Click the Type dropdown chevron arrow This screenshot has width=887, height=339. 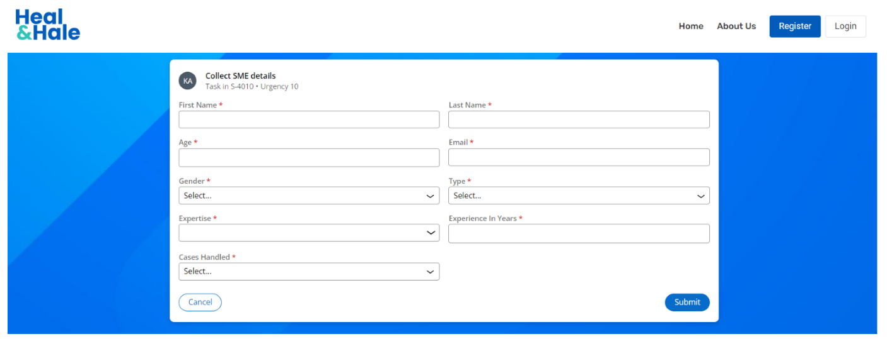tap(700, 196)
